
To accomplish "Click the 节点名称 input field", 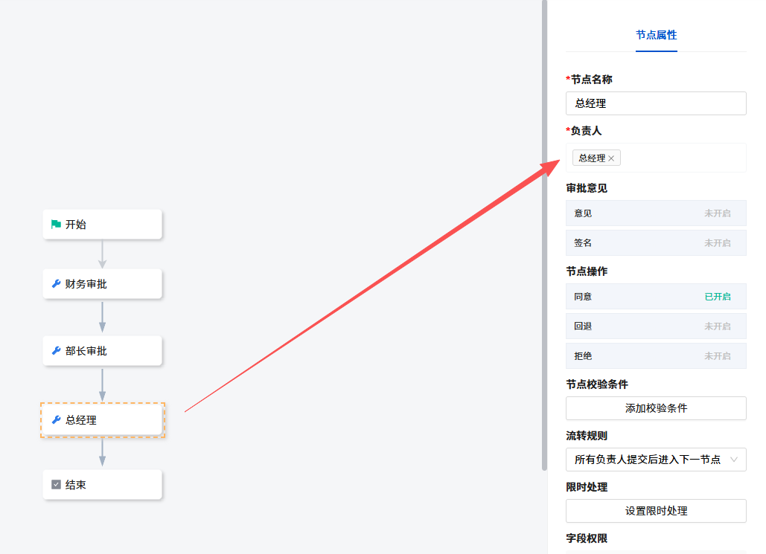I will 655,103.
